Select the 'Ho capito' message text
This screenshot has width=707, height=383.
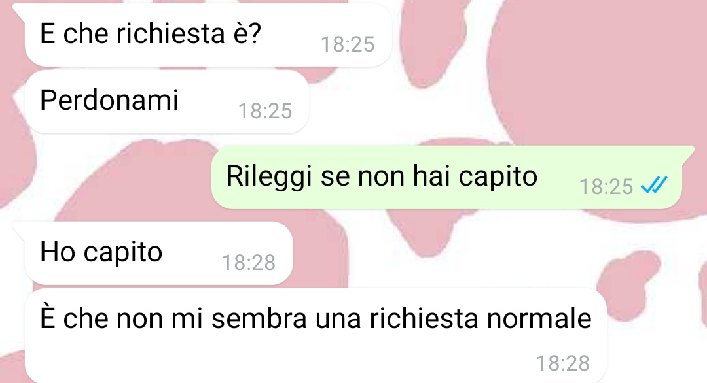pos(101,252)
